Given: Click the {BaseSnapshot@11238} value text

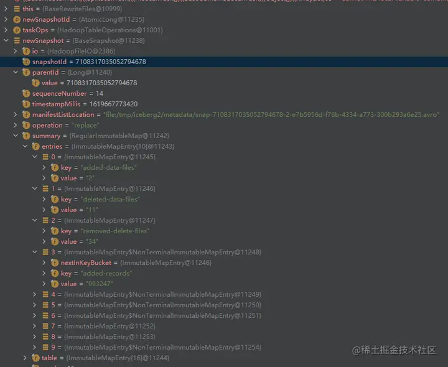Looking at the screenshot, I should (x=108, y=40).
